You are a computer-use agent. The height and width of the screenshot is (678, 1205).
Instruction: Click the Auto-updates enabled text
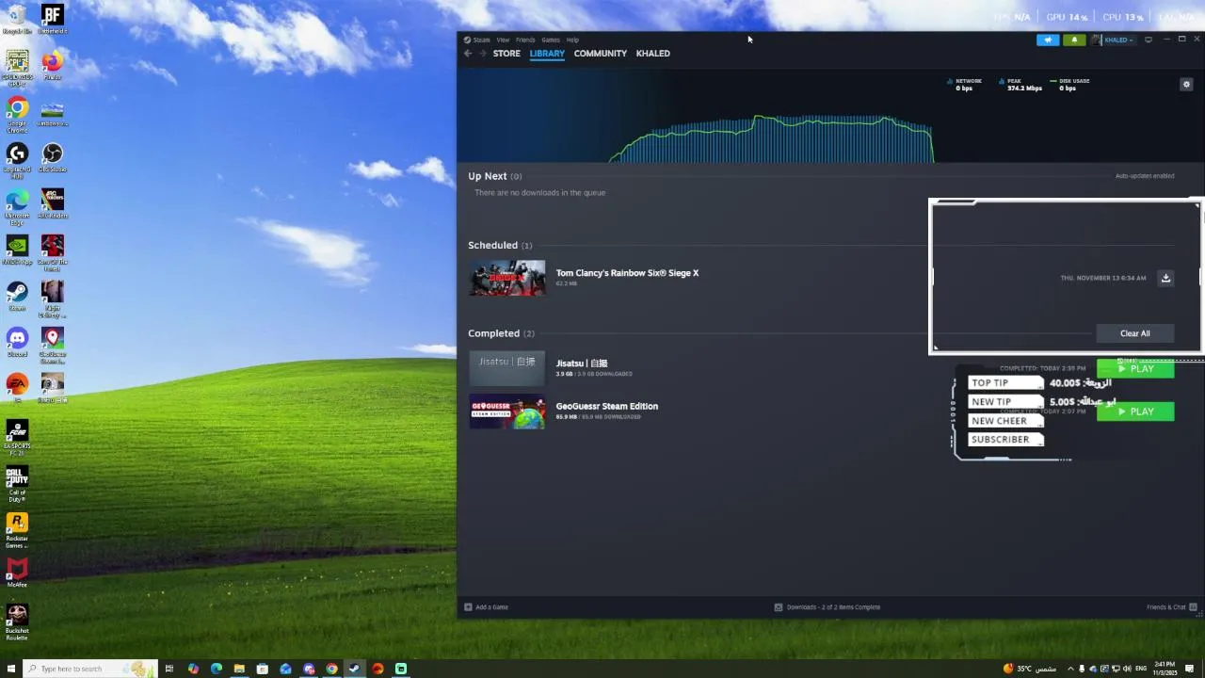pyautogui.click(x=1145, y=176)
